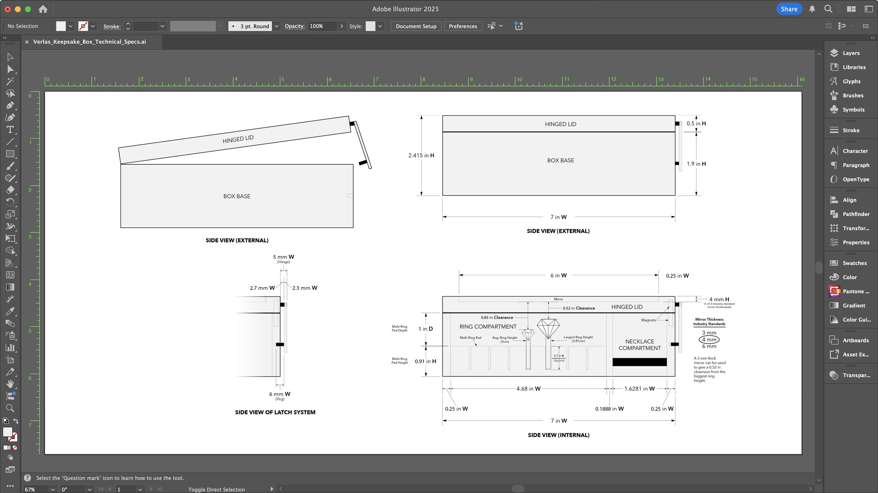Open the artboard number dropdown
878x493 pixels.
pyautogui.click(x=140, y=489)
